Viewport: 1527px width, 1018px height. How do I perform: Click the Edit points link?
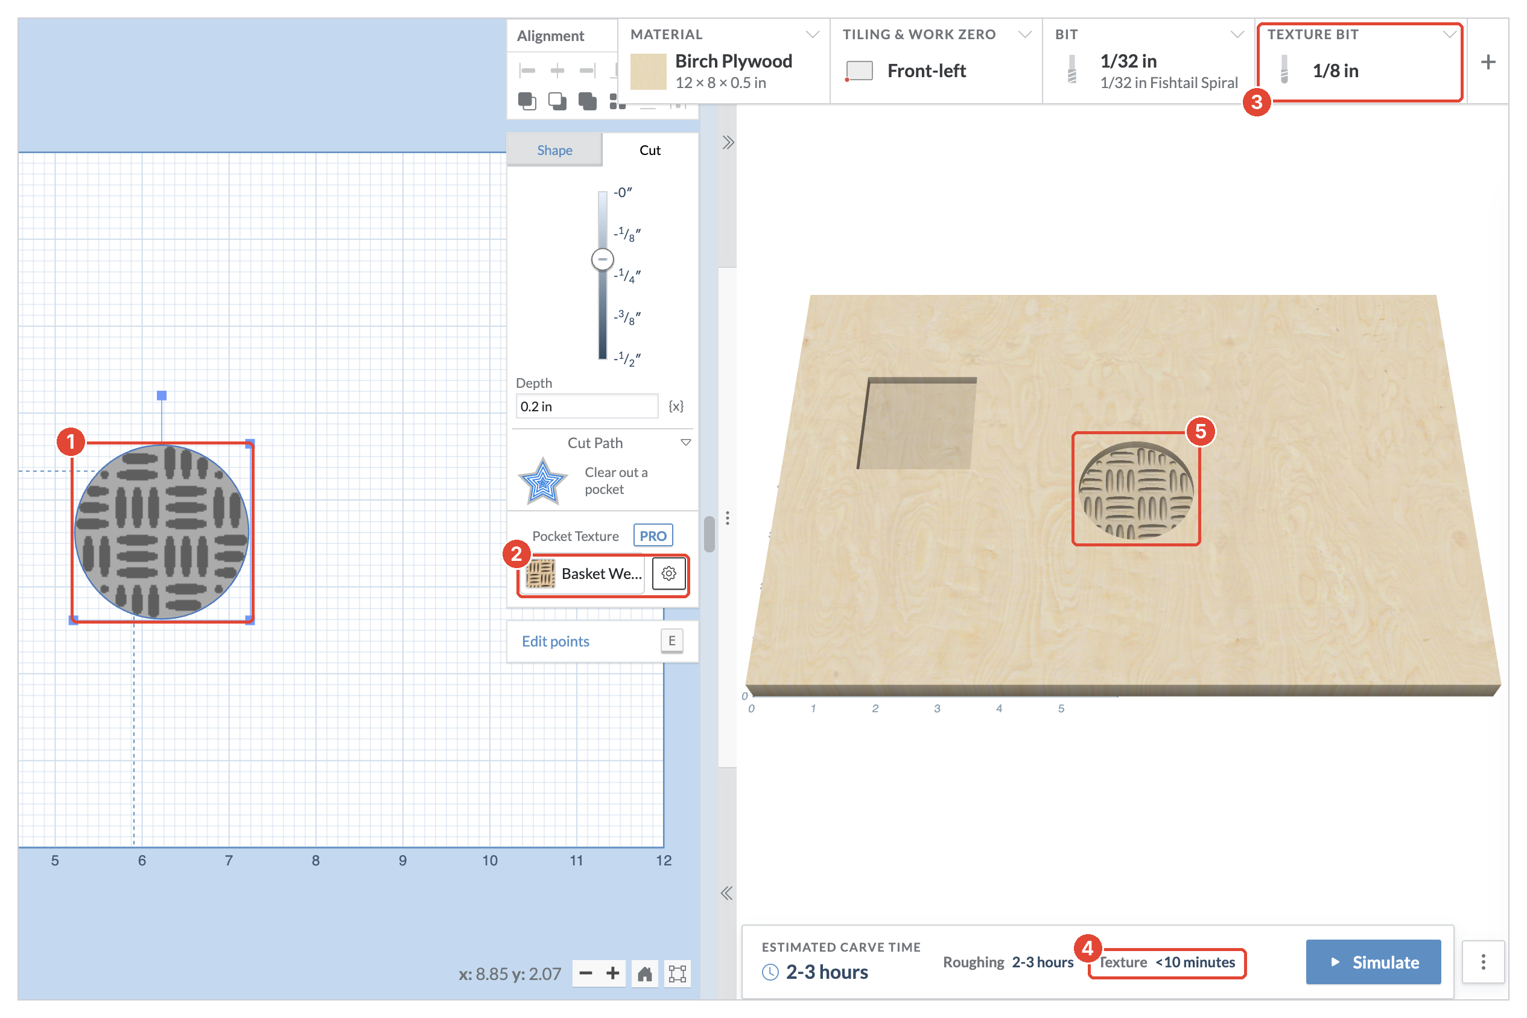pyautogui.click(x=556, y=642)
